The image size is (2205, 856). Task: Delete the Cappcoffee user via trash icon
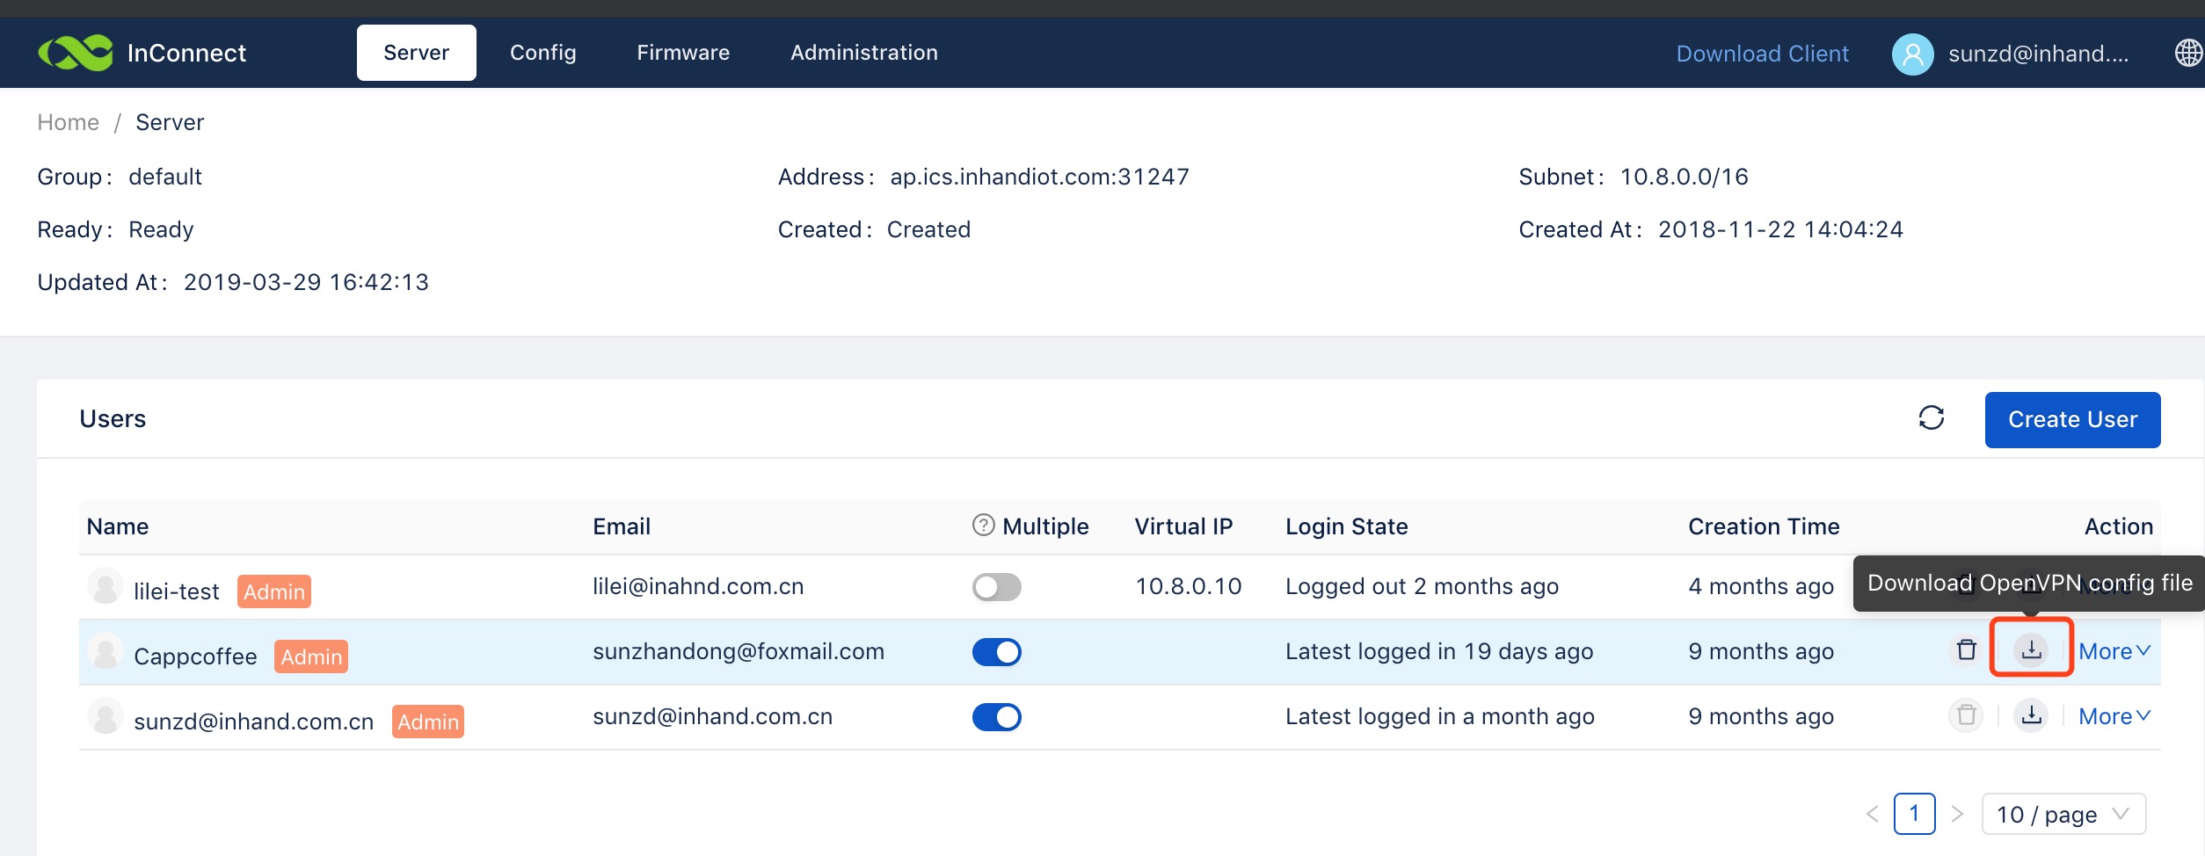point(1966,649)
